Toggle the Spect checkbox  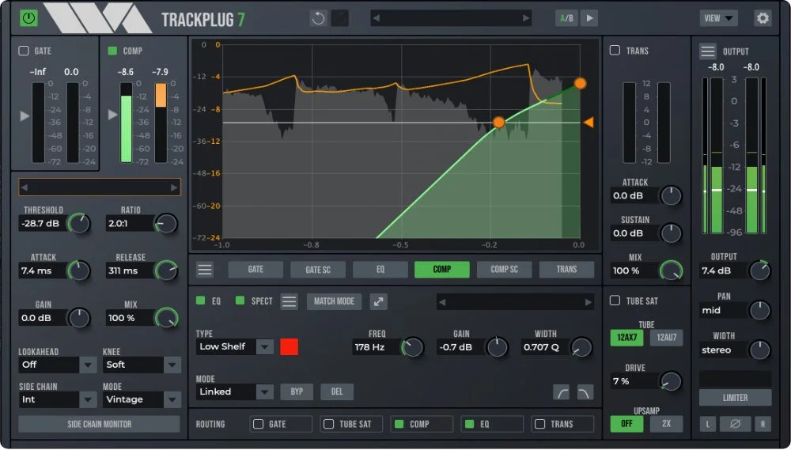click(x=240, y=301)
